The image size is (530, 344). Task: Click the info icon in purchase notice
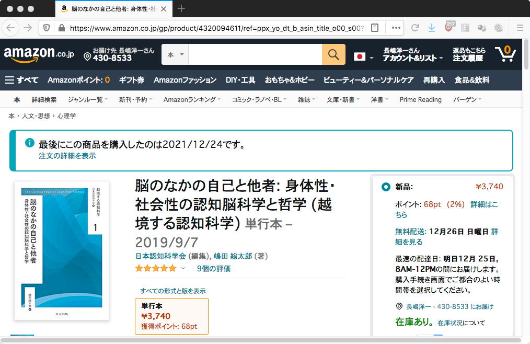30,143
